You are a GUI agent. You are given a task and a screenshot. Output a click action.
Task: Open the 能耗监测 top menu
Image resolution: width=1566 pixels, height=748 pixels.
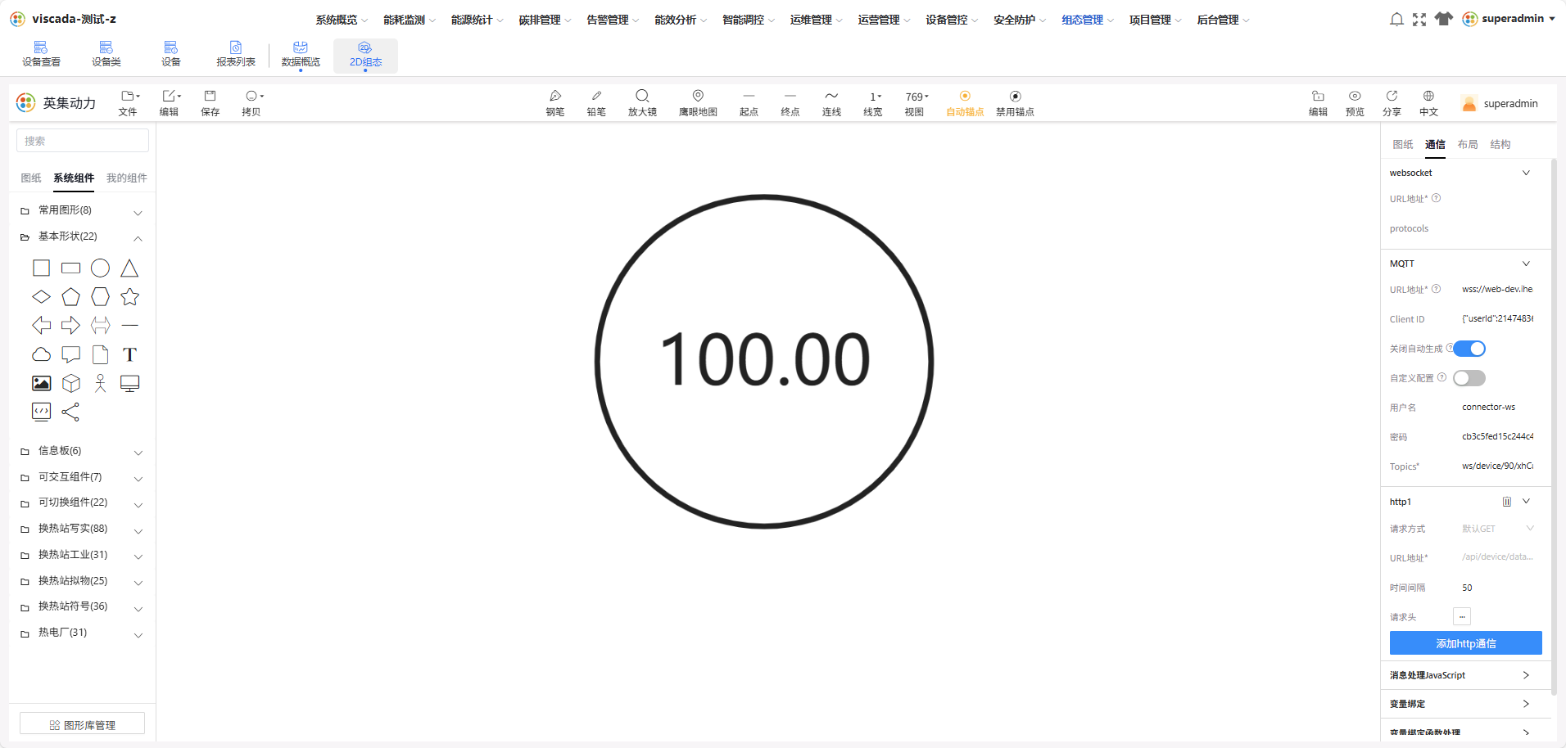[409, 20]
